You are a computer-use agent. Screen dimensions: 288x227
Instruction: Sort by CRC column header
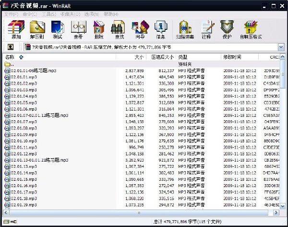click(269, 57)
